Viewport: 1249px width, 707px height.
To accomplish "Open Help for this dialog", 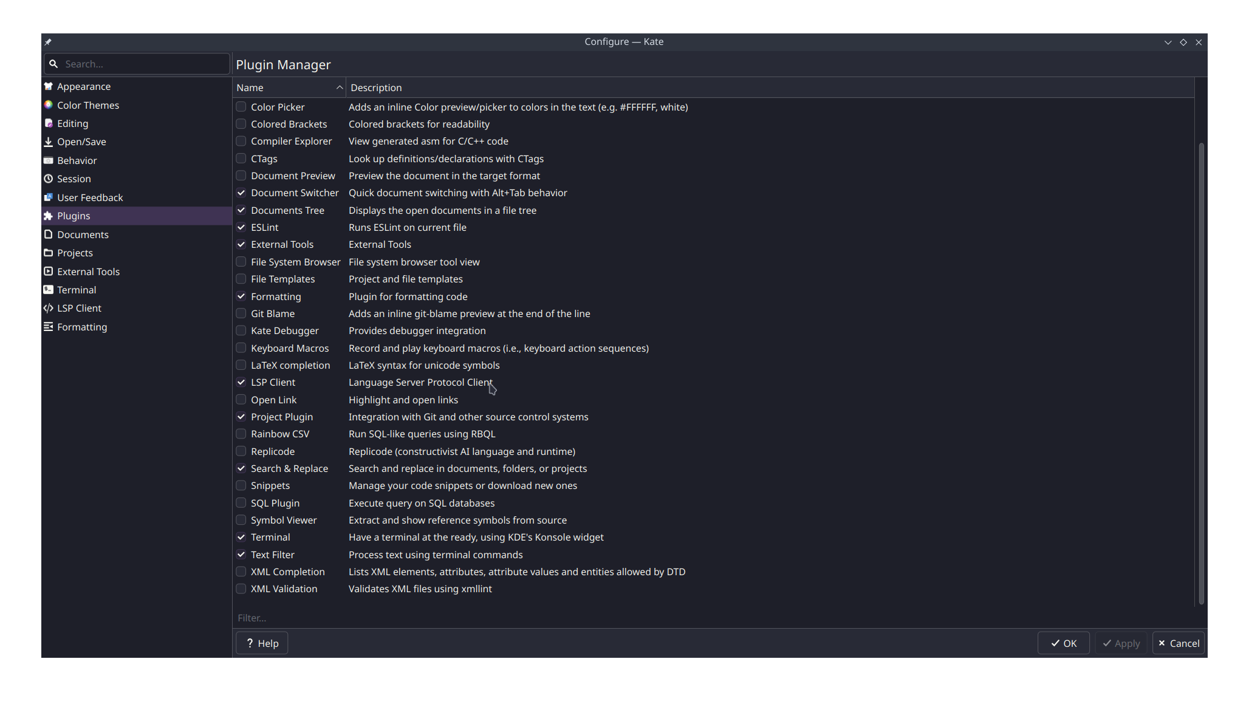I will tap(262, 643).
